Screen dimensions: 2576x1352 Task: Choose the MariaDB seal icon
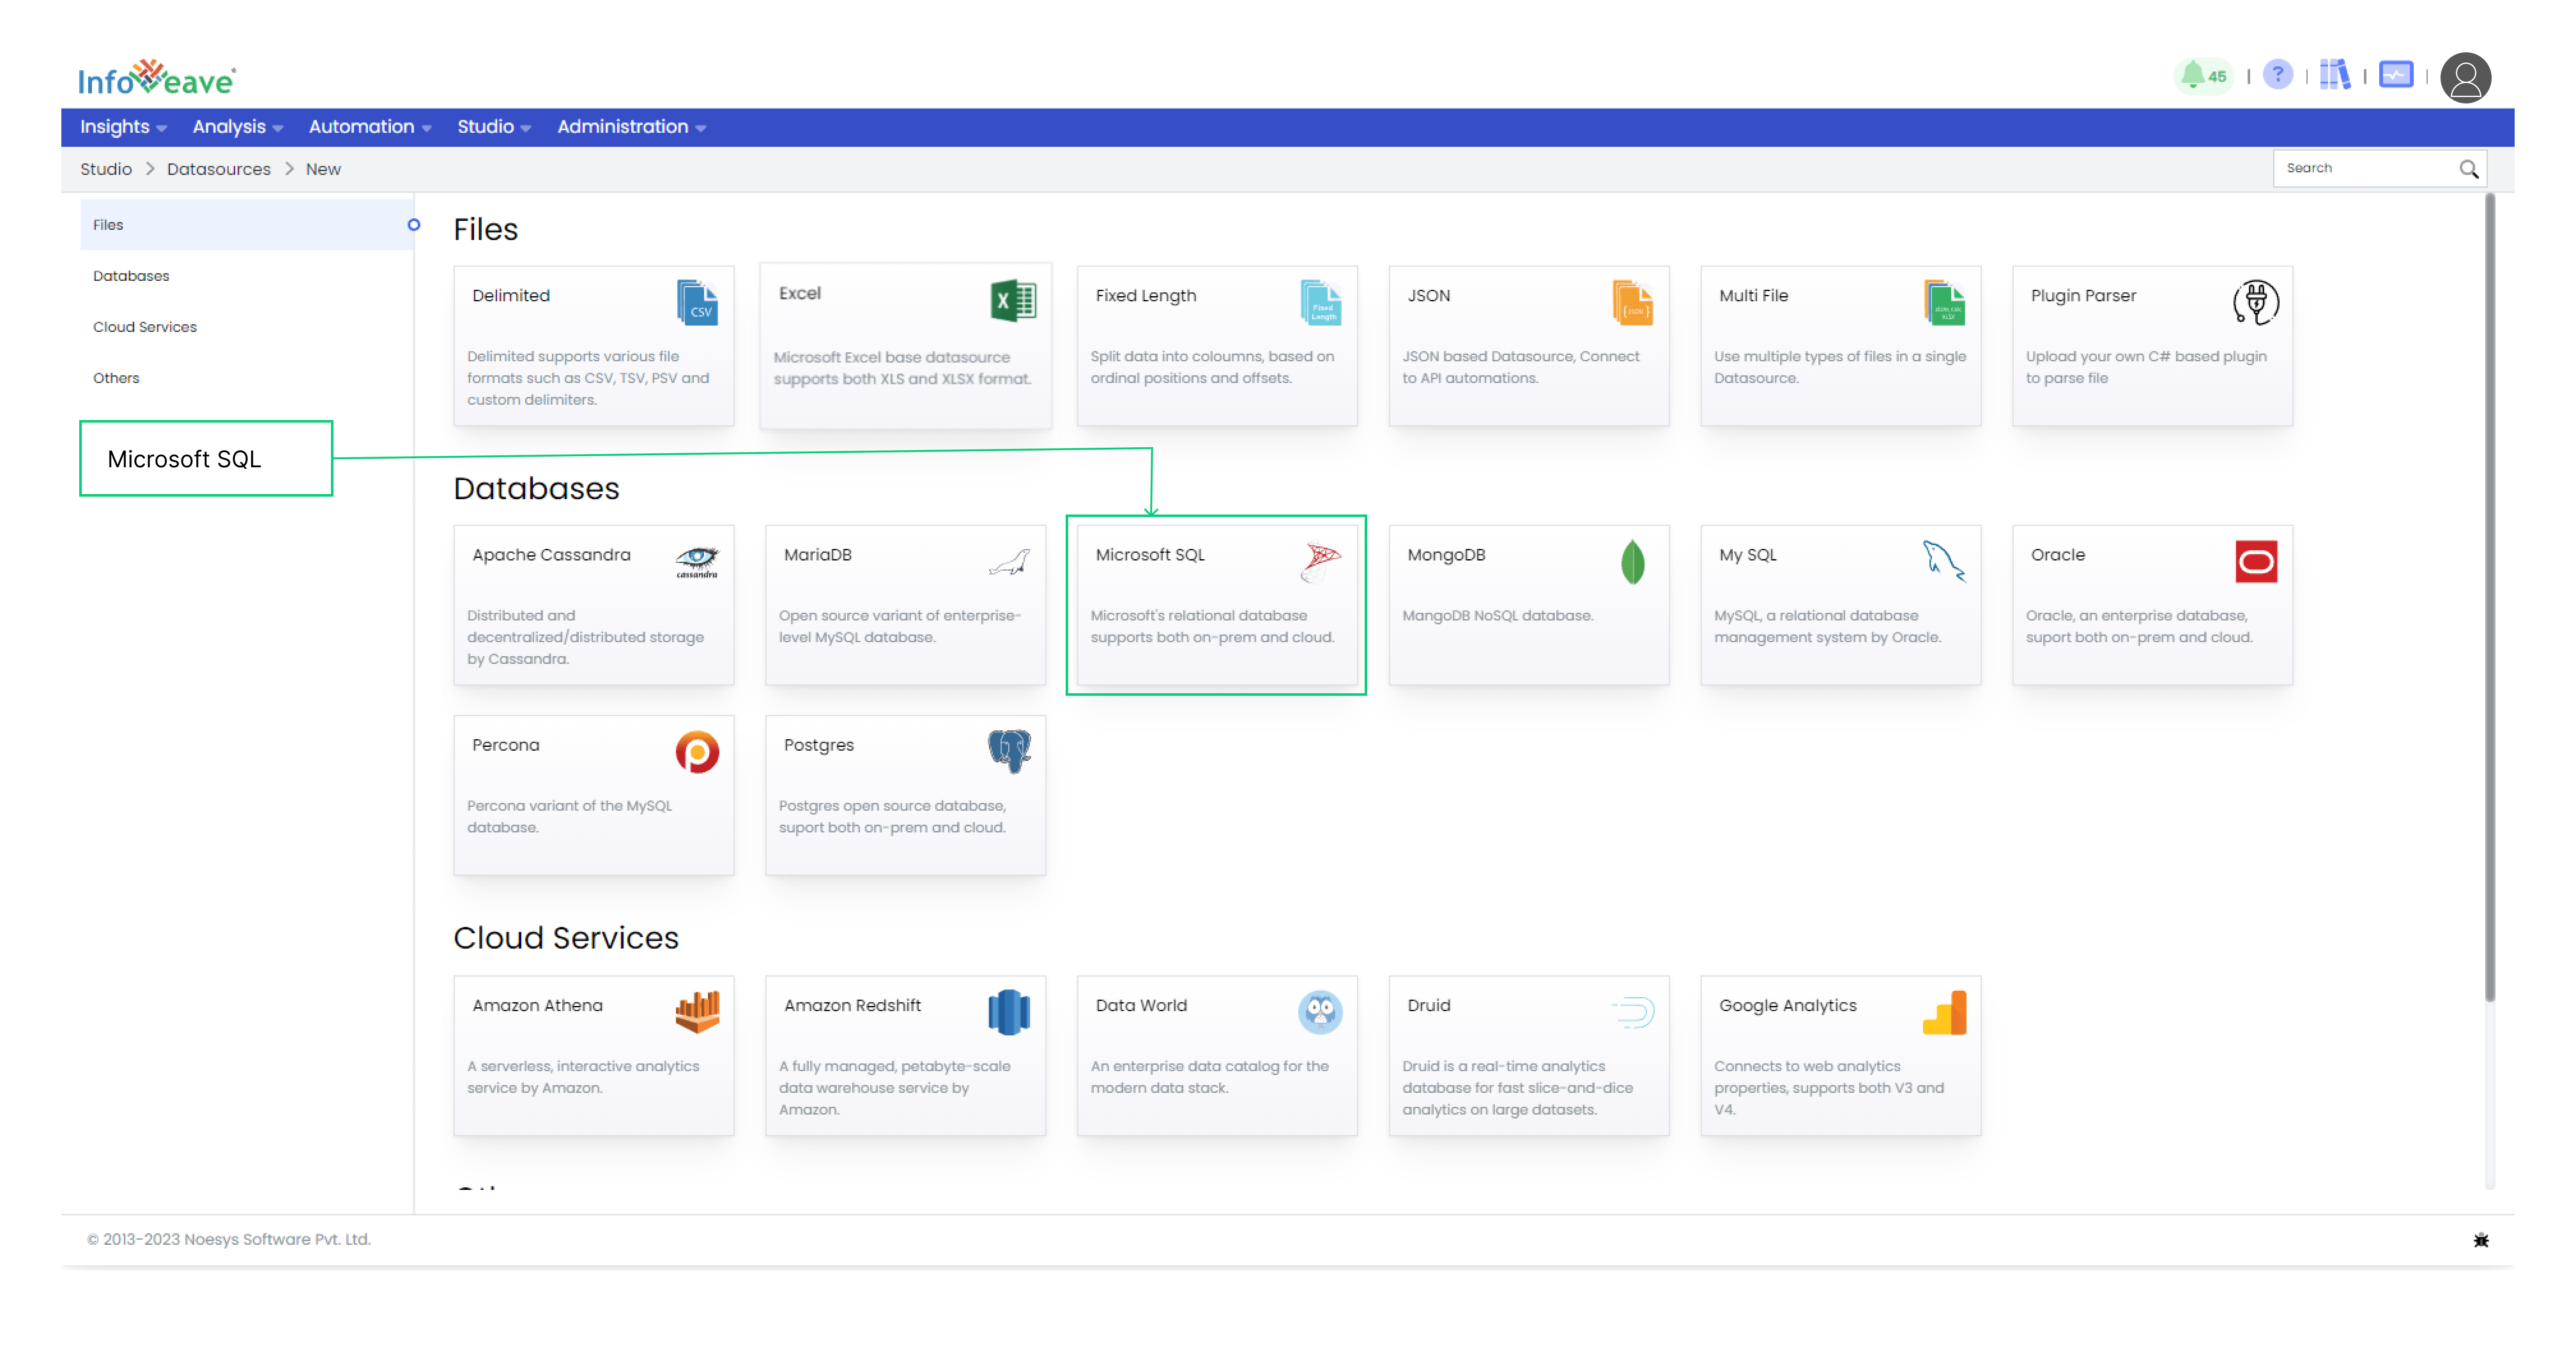point(1009,563)
